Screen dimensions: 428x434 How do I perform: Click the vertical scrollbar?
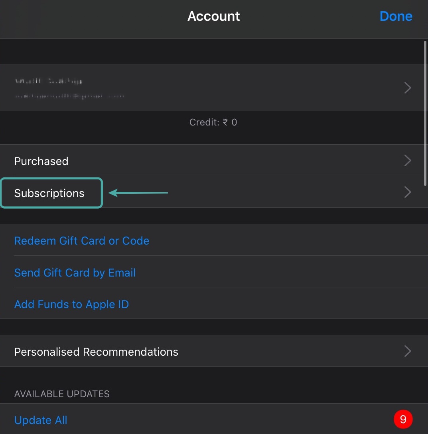coord(425,112)
